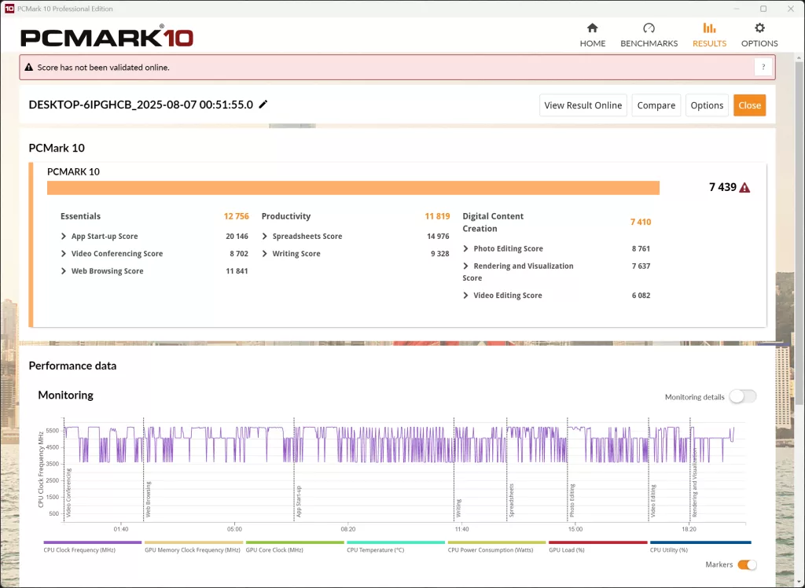The height and width of the screenshot is (588, 805).
Task: Select GPU Core Clock legend item
Action: (x=295, y=546)
